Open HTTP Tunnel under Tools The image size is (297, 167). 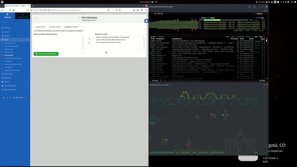pos(9,52)
